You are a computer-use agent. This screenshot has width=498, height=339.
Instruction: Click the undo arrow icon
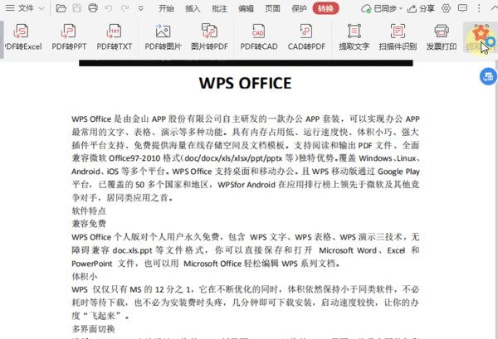pyautogui.click(x=109, y=8)
